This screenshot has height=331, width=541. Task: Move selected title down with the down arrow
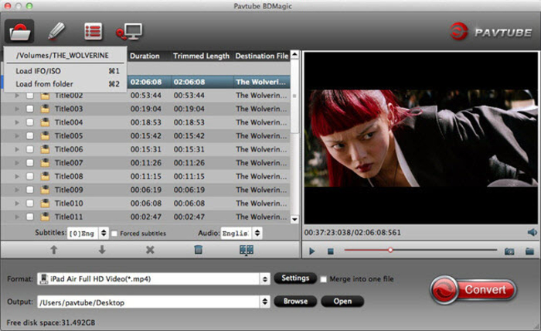coord(102,250)
